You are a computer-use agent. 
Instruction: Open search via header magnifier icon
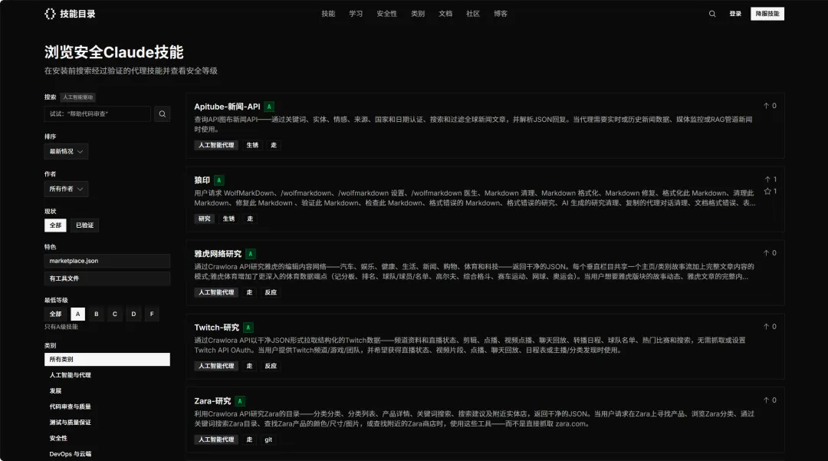pos(711,14)
